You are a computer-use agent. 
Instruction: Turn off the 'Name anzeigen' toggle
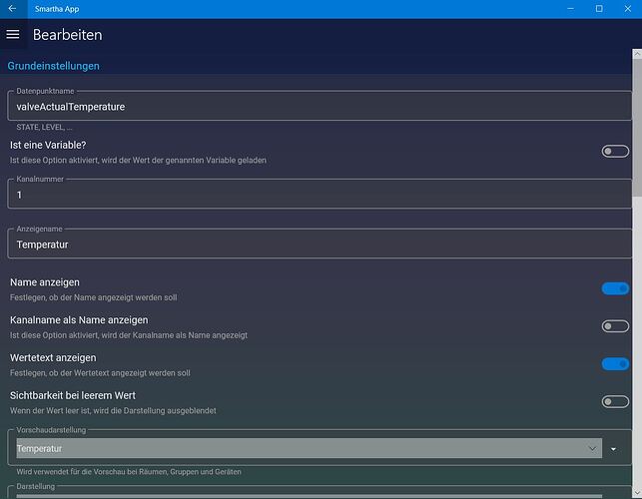tap(615, 288)
